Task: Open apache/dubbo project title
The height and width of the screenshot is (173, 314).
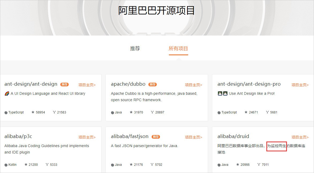Action: (128, 84)
